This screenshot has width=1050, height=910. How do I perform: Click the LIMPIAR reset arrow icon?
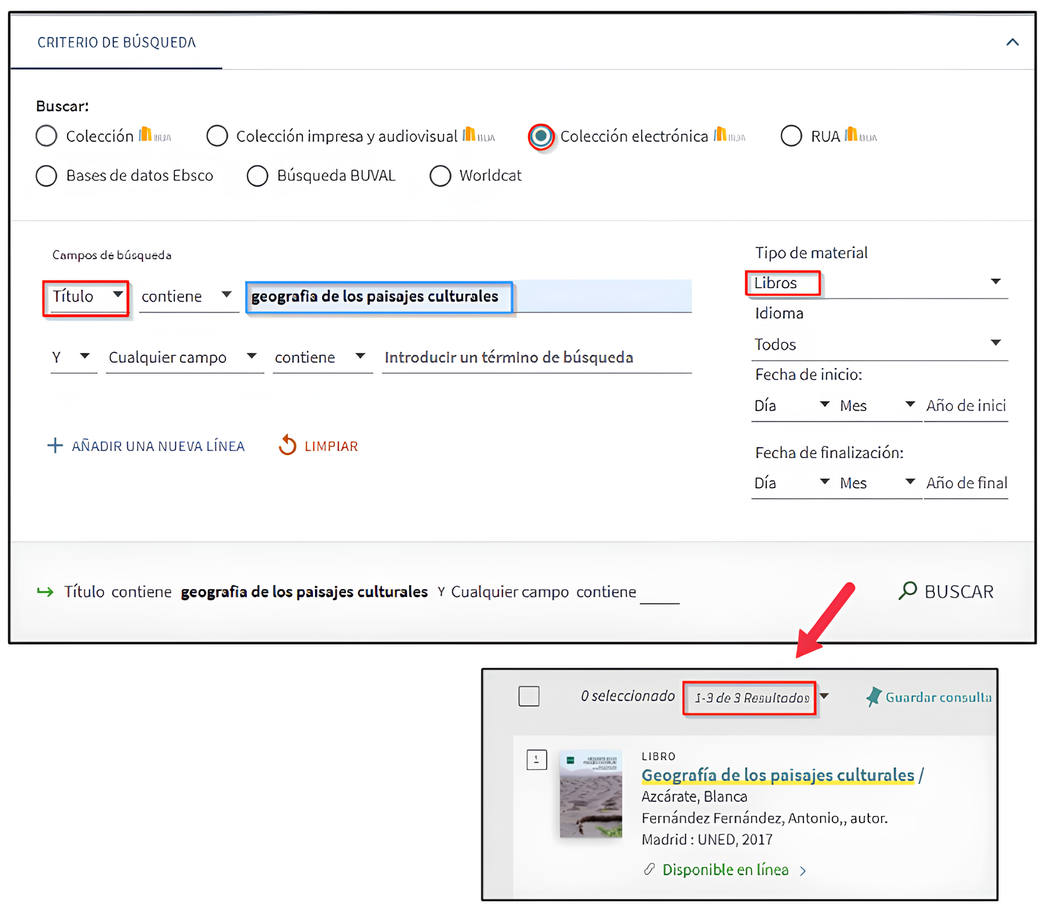tap(287, 445)
